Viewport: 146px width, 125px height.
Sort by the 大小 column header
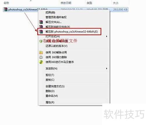[116, 3]
